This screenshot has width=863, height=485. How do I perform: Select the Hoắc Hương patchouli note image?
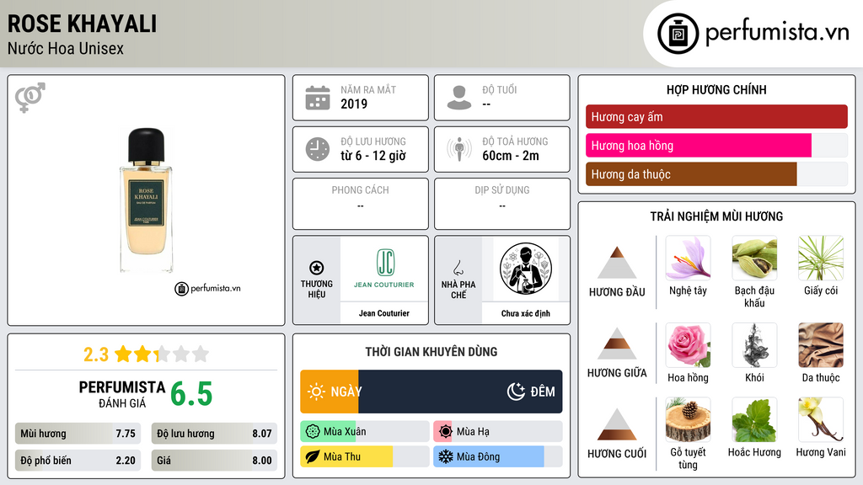754,420
